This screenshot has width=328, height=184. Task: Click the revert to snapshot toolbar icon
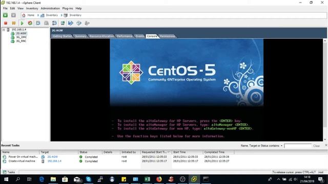pos(46,23)
